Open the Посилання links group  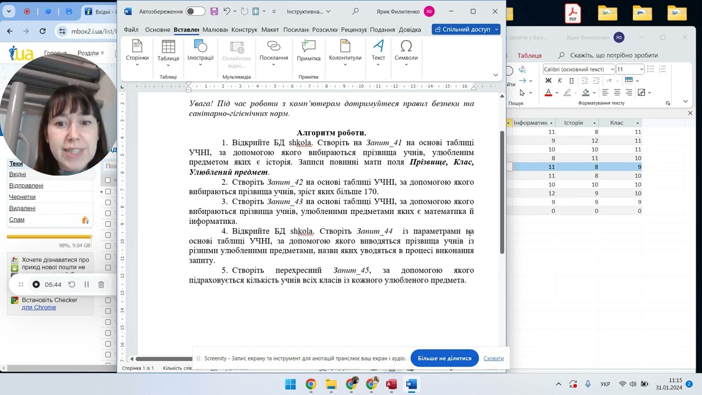[x=273, y=53]
